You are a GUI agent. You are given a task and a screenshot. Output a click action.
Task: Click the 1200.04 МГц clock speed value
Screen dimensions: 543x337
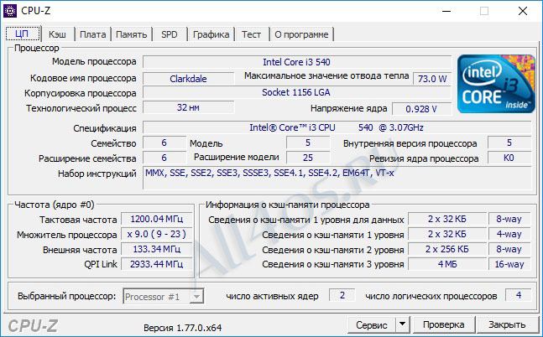[157, 219]
